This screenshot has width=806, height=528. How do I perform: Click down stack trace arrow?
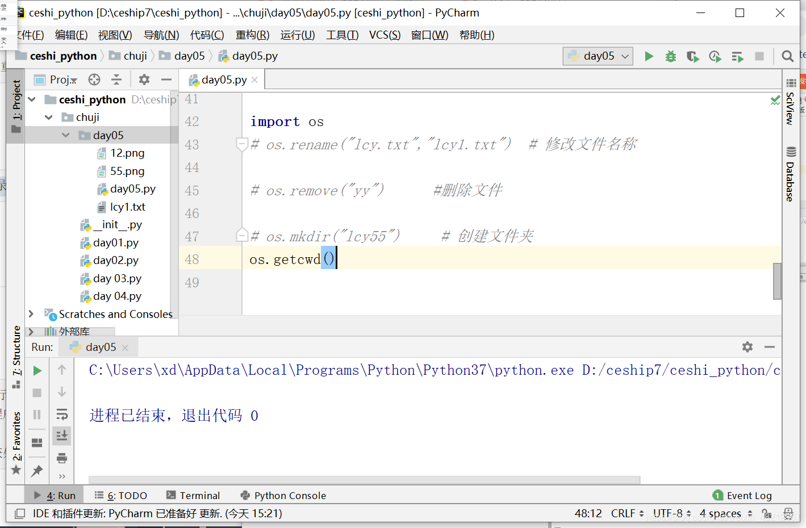[62, 392]
